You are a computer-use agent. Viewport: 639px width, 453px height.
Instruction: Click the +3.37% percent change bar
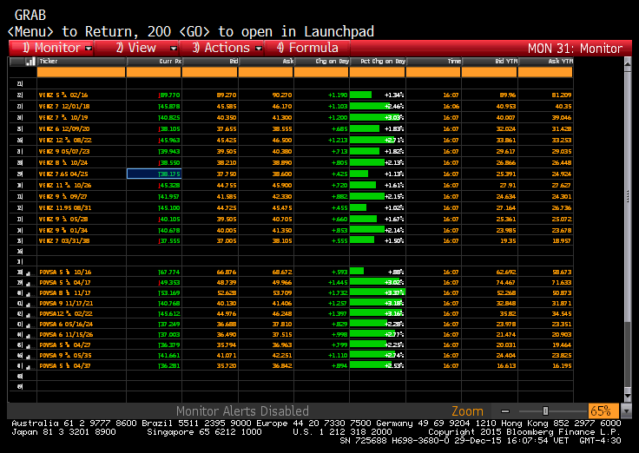coord(378,292)
